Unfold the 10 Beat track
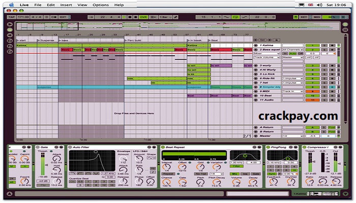This screenshot has width=356, height=203. 255,95
